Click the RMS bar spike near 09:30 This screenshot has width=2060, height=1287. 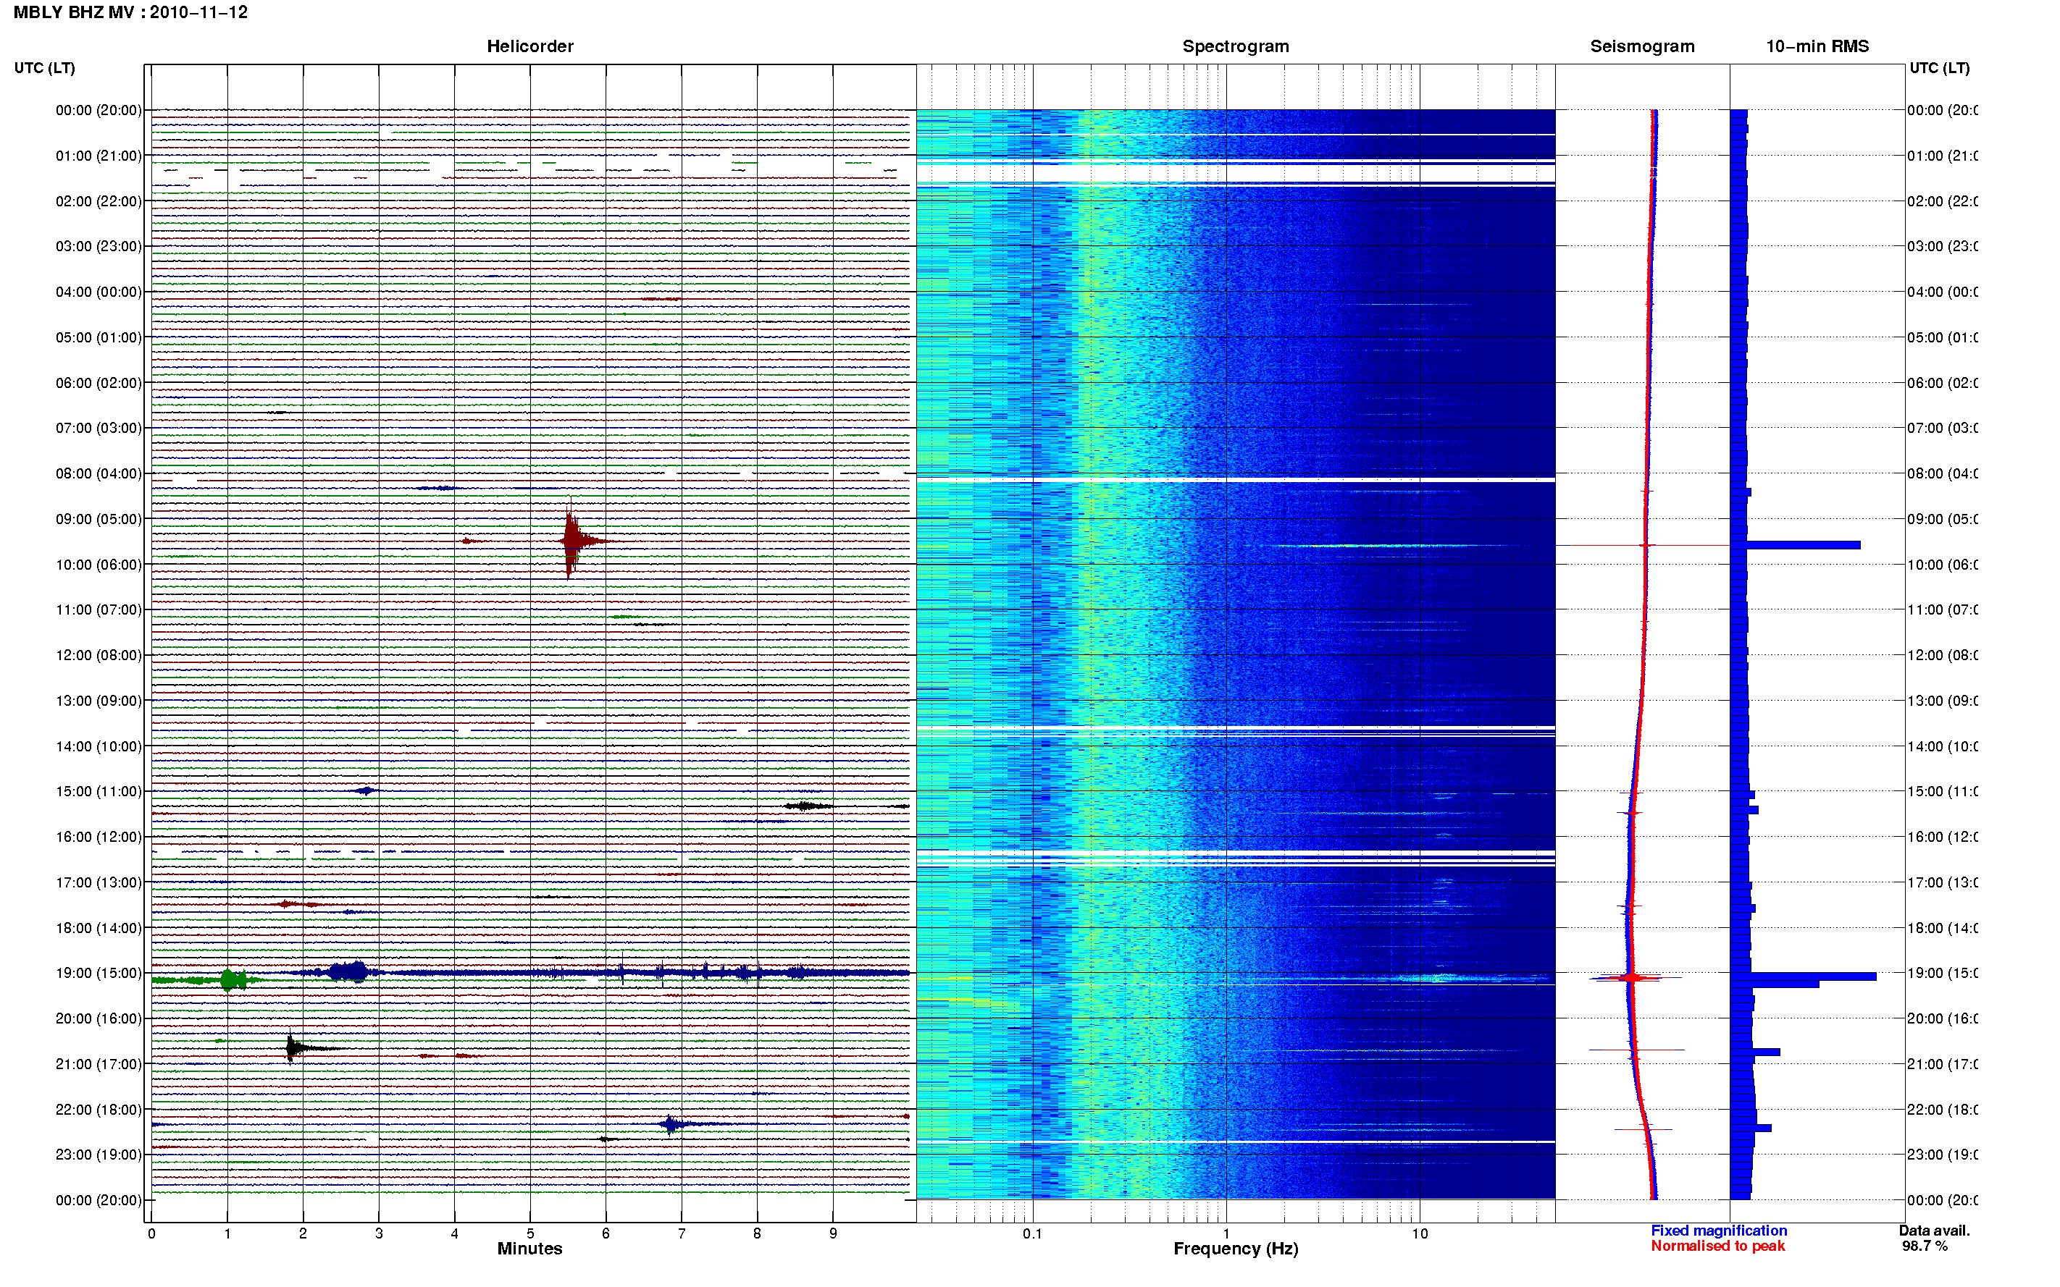(1795, 545)
